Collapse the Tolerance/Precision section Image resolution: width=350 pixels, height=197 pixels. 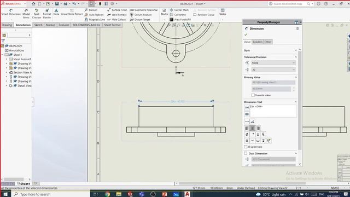tap(296, 57)
